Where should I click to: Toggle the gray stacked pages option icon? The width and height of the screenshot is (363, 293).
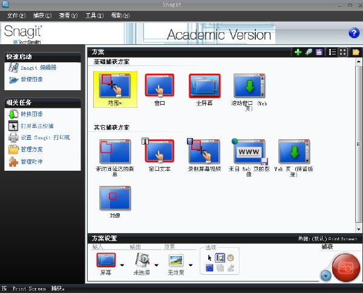[220, 268]
